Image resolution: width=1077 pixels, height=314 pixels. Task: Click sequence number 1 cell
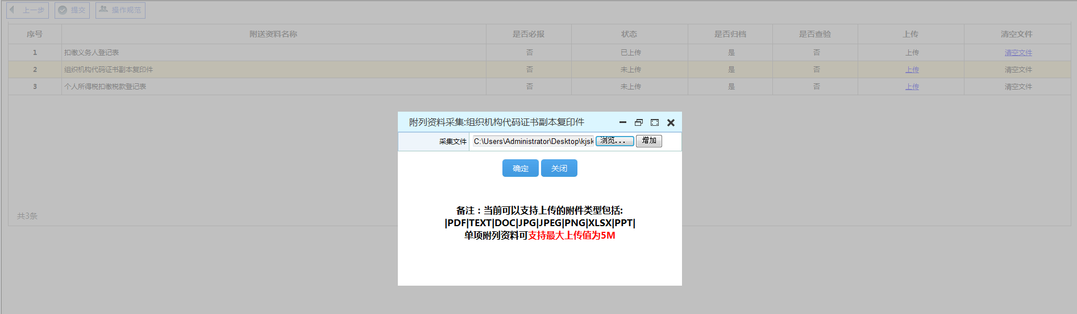tap(35, 53)
